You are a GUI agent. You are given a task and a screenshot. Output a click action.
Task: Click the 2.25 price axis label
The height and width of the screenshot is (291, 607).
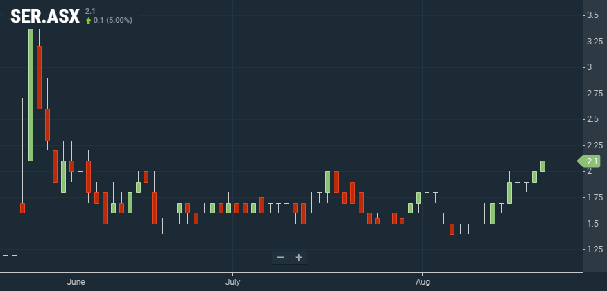(595, 145)
